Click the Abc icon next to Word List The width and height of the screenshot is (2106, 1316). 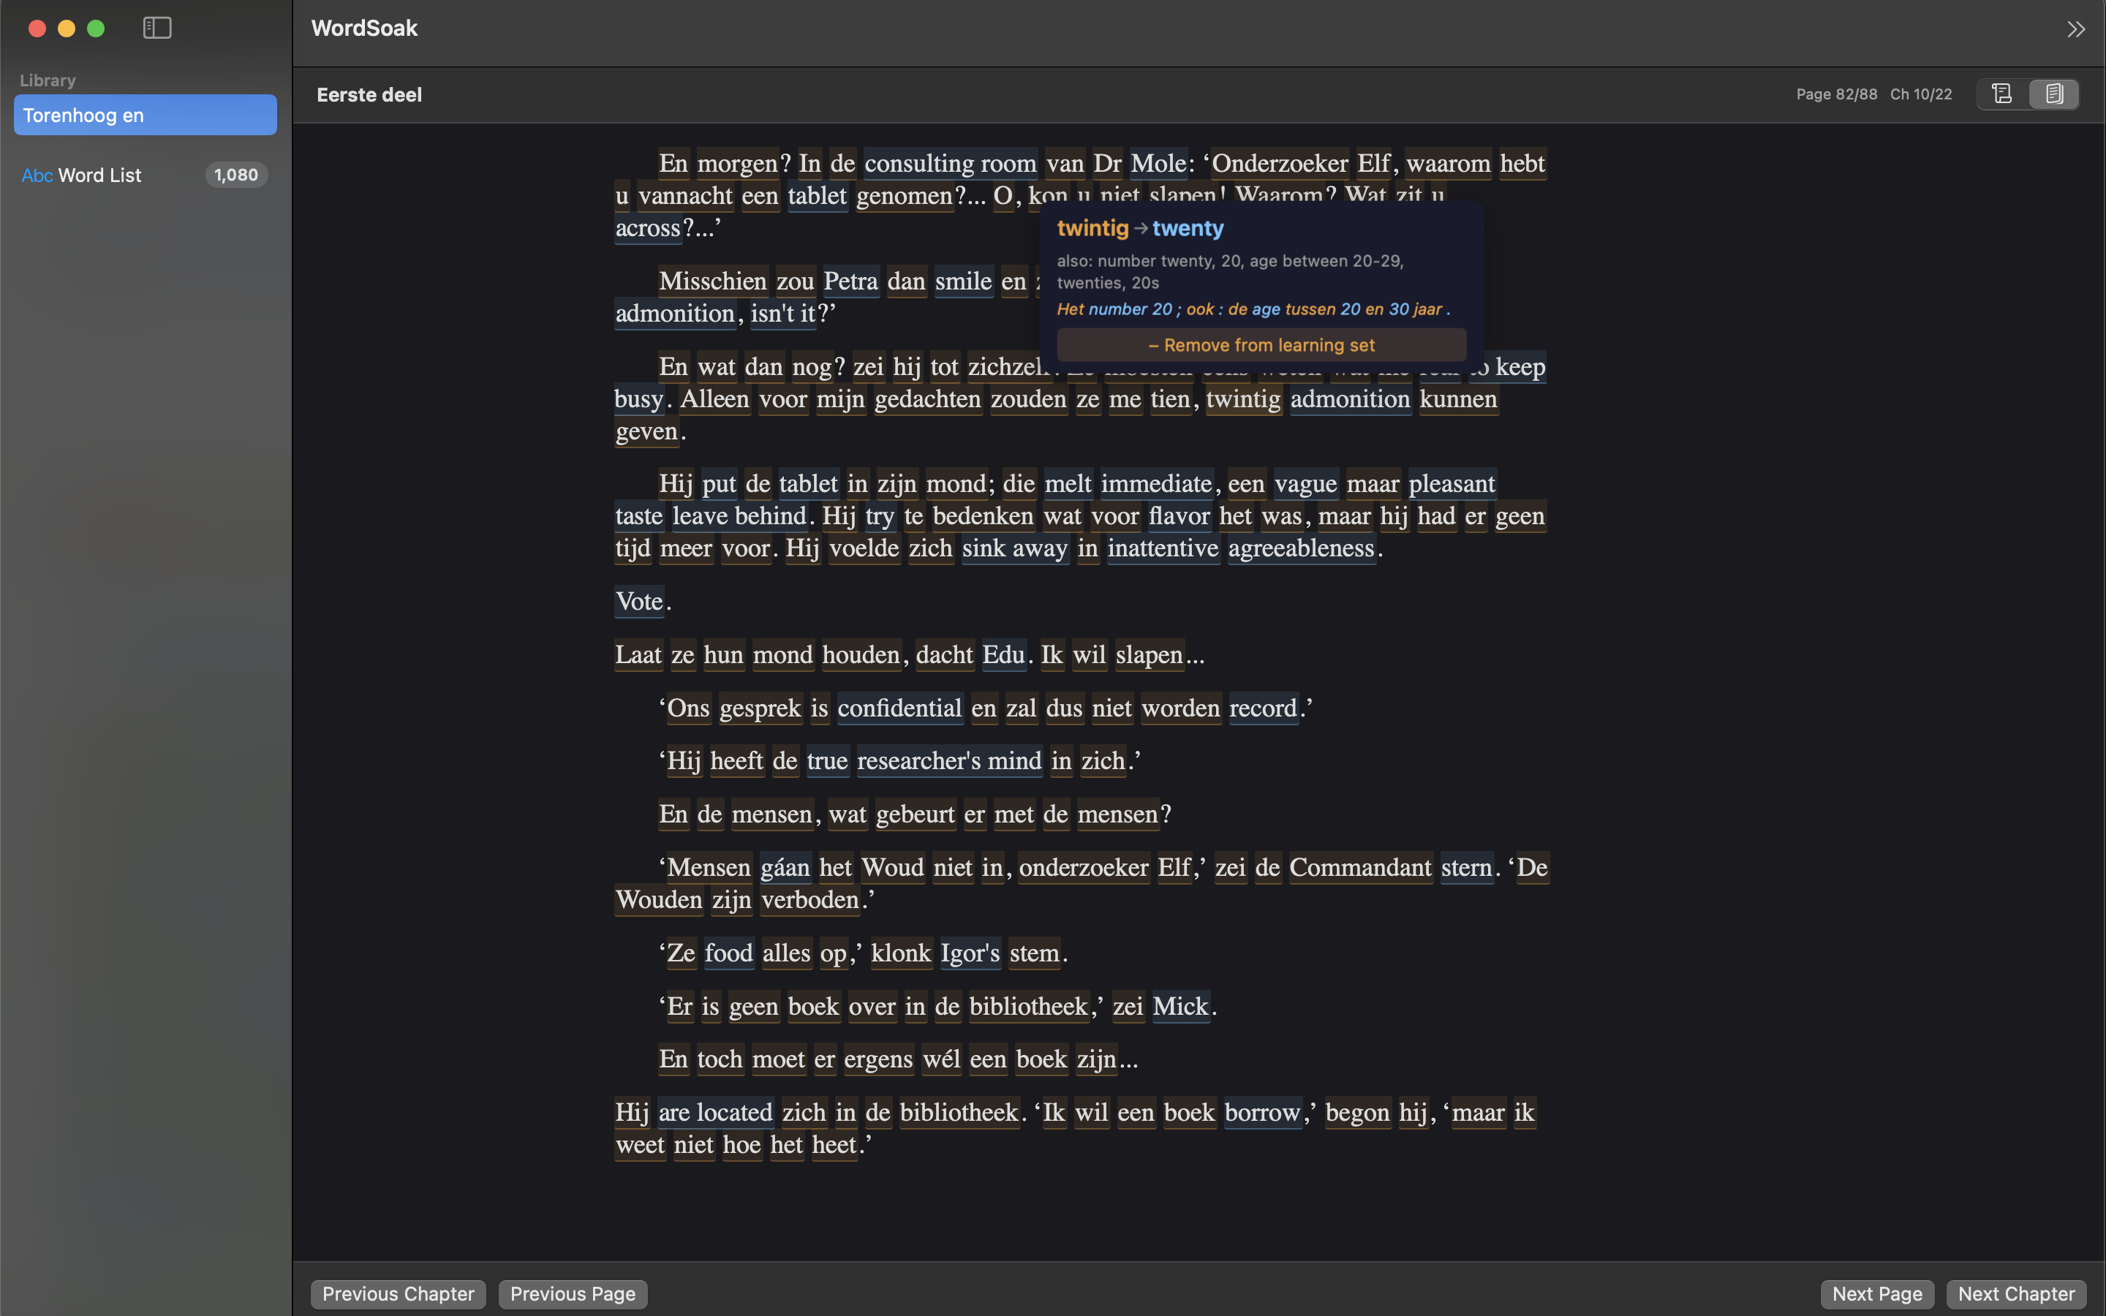pos(37,175)
